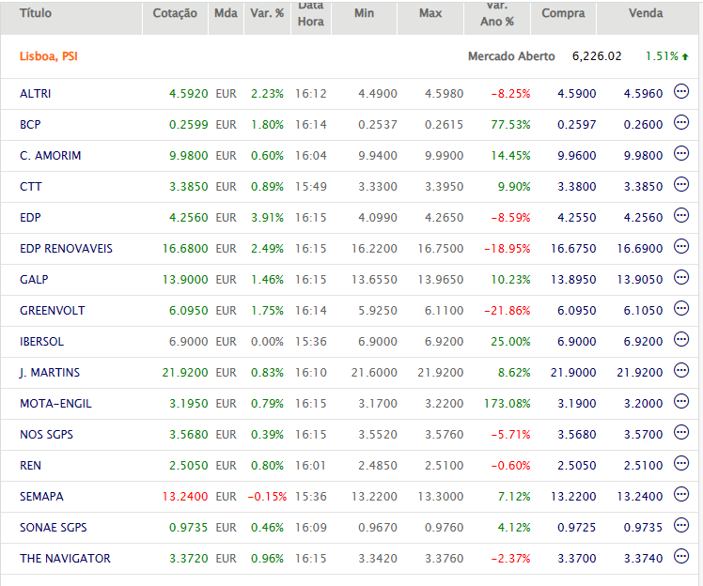Click EDP RENOVAVEIS quote 16.6800
Screen dimensions: 703x586
(x=185, y=248)
